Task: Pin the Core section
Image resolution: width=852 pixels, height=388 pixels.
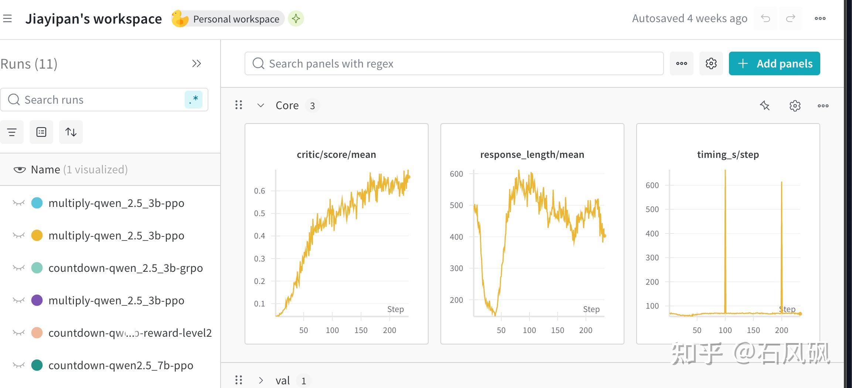Action: (x=765, y=106)
